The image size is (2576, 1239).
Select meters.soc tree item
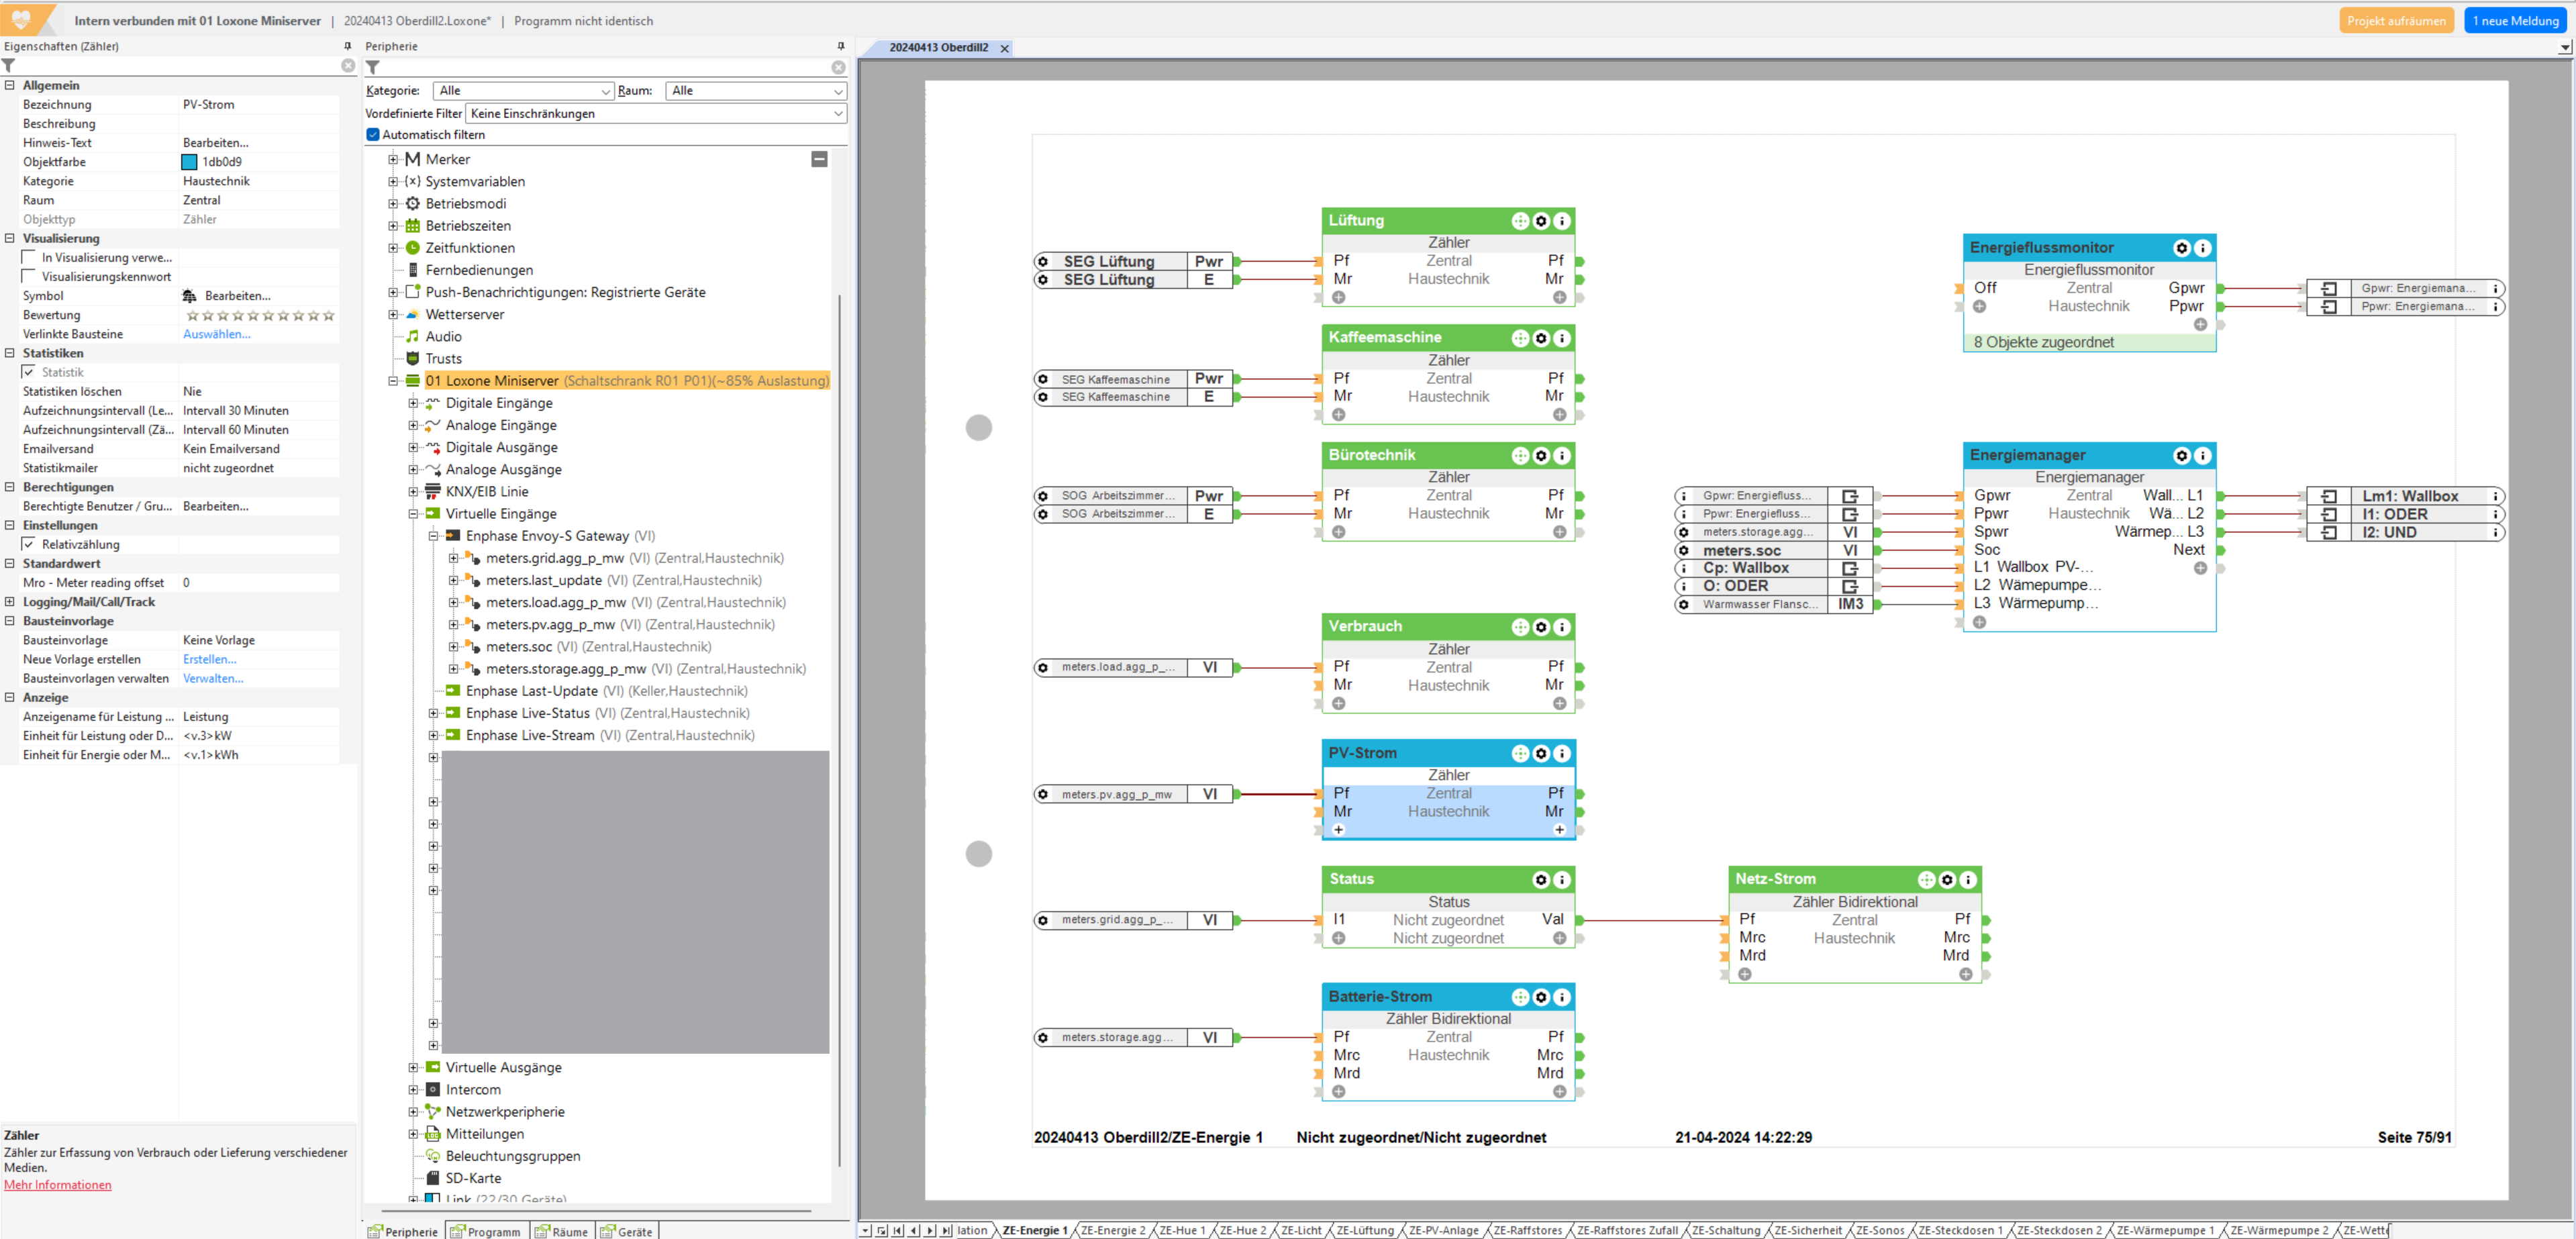(x=519, y=647)
